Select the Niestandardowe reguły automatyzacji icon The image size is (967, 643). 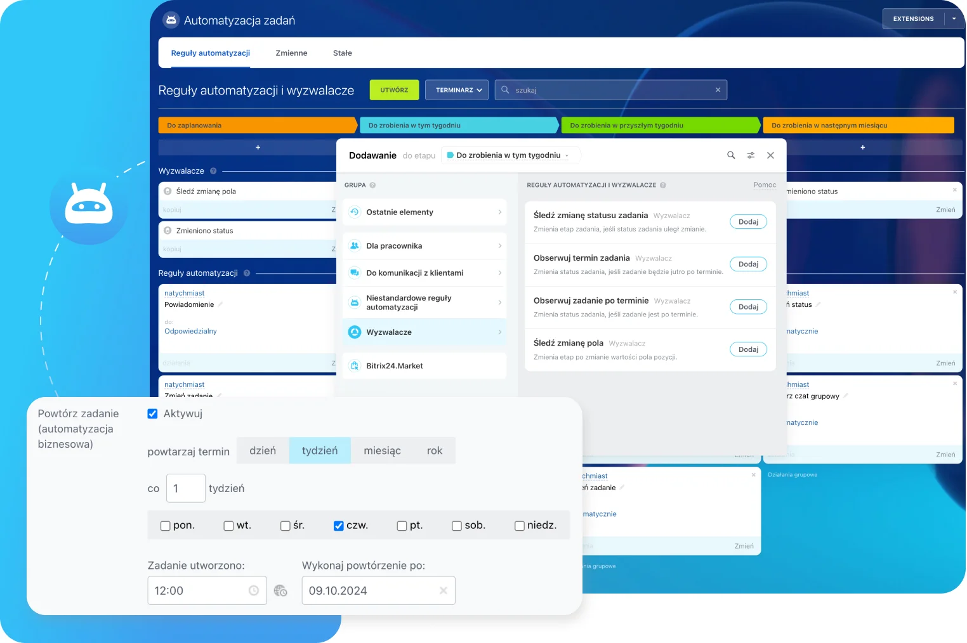[354, 302]
